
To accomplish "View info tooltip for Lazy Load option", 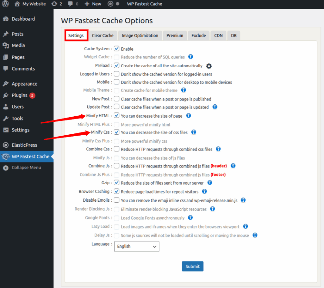I will click(x=246, y=226).
